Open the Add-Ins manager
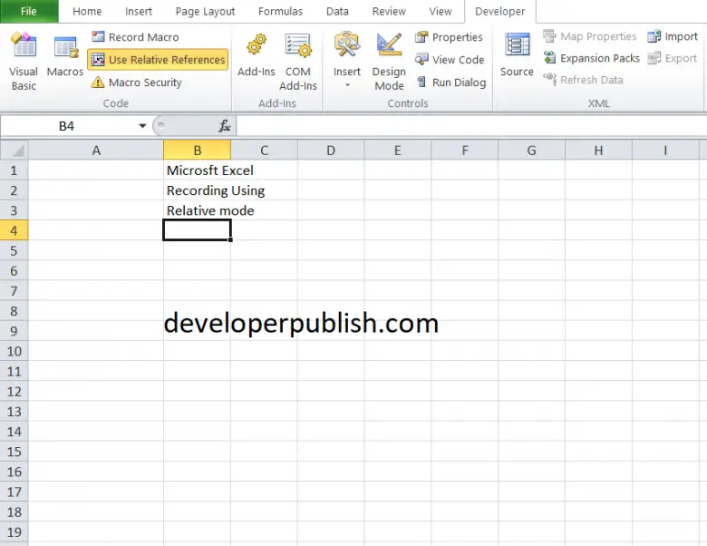Viewport: 707px width, 546px height. (x=257, y=56)
